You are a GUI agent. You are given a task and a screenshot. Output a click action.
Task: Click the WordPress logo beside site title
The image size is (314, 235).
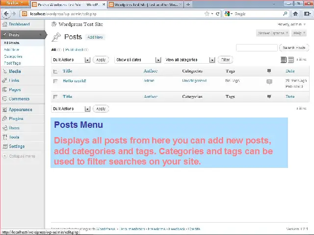[54, 24]
